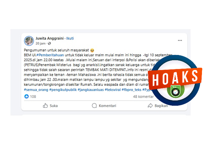Open the #teksviral hashtag
The height and width of the screenshot is (143, 214).
point(113,90)
